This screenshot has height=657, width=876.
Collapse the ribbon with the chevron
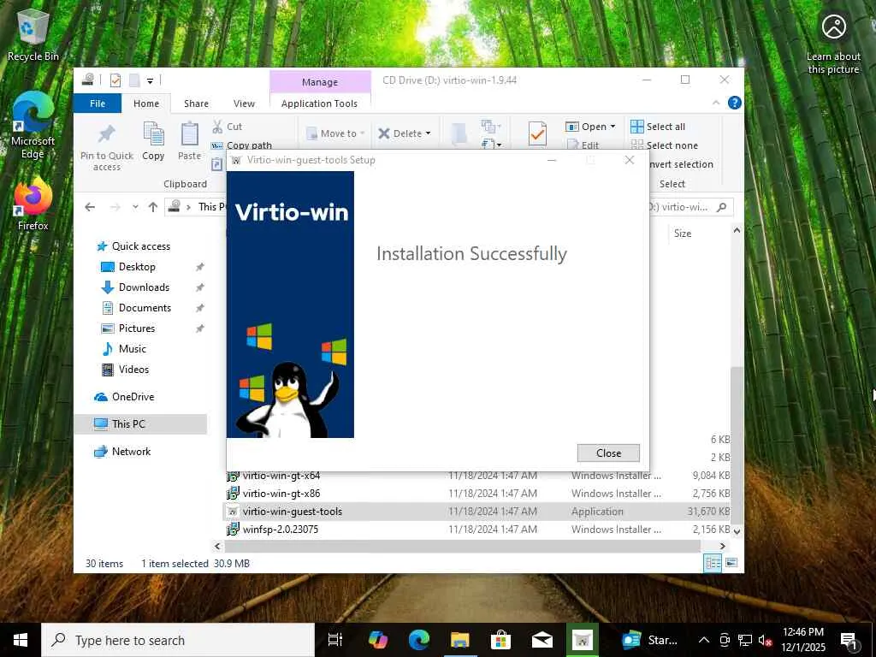point(716,103)
